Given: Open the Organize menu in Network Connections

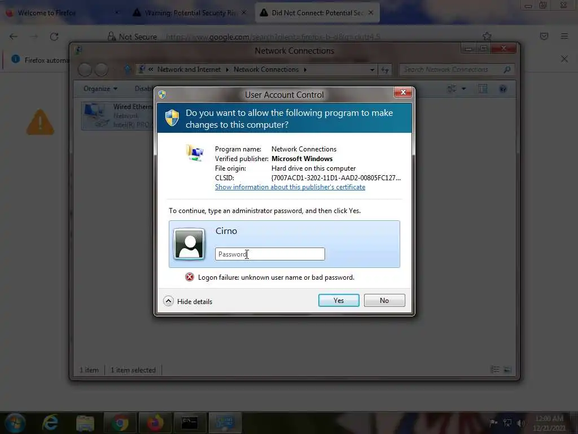Looking at the screenshot, I should 100,89.
